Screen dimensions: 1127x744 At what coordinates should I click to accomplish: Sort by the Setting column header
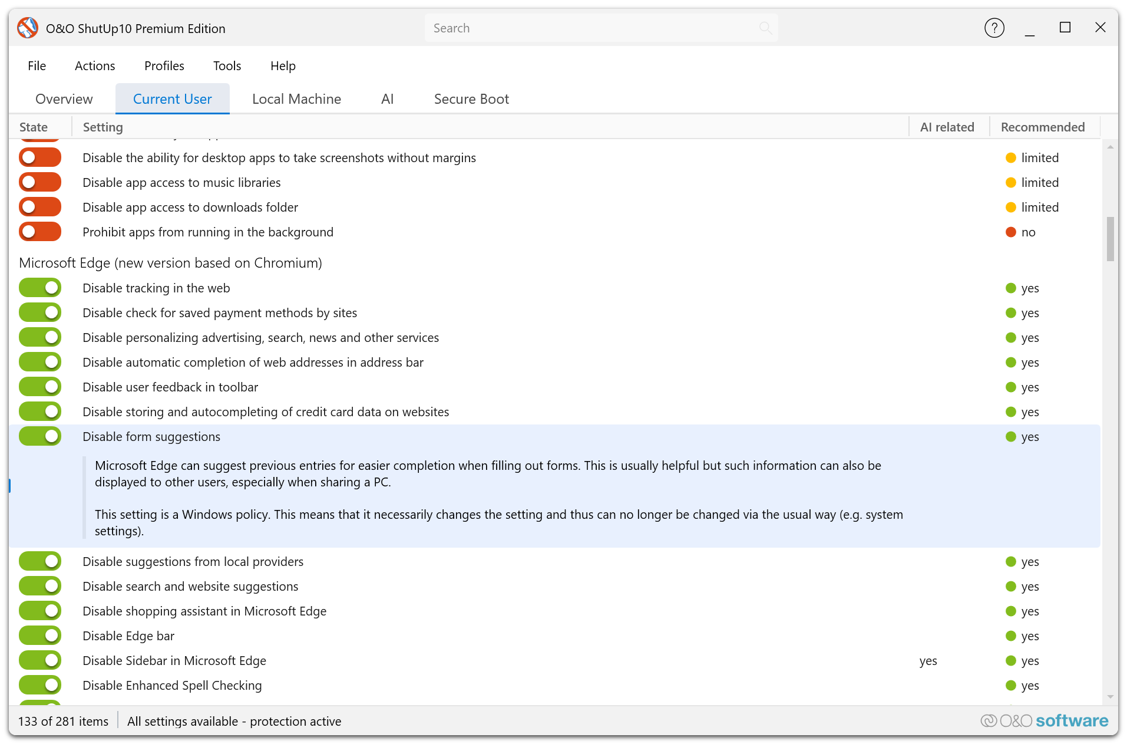click(490, 127)
